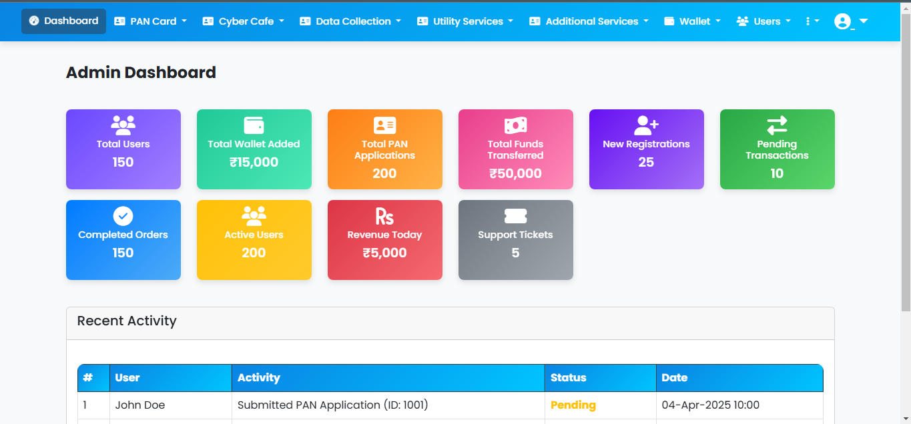911x424 pixels.
Task: Expand the Cyber Cafe dropdown
Action: 243,21
